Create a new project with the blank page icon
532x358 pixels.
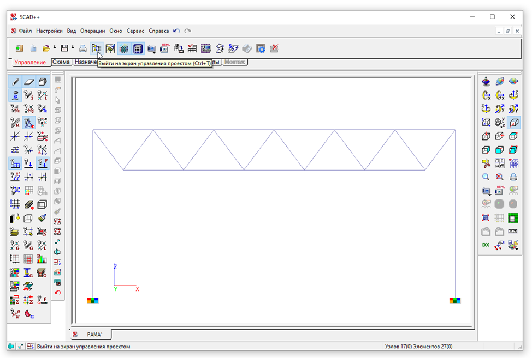click(33, 48)
